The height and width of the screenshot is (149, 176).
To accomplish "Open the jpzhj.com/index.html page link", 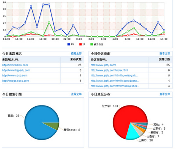I will click(x=109, y=70).
